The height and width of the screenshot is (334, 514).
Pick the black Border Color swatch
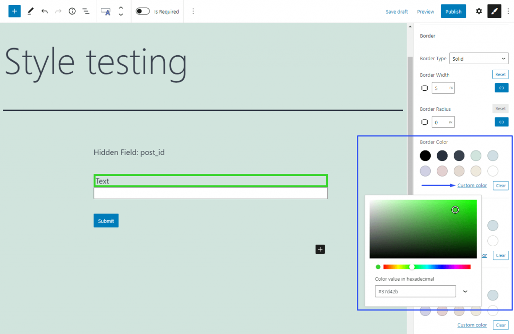coord(425,155)
